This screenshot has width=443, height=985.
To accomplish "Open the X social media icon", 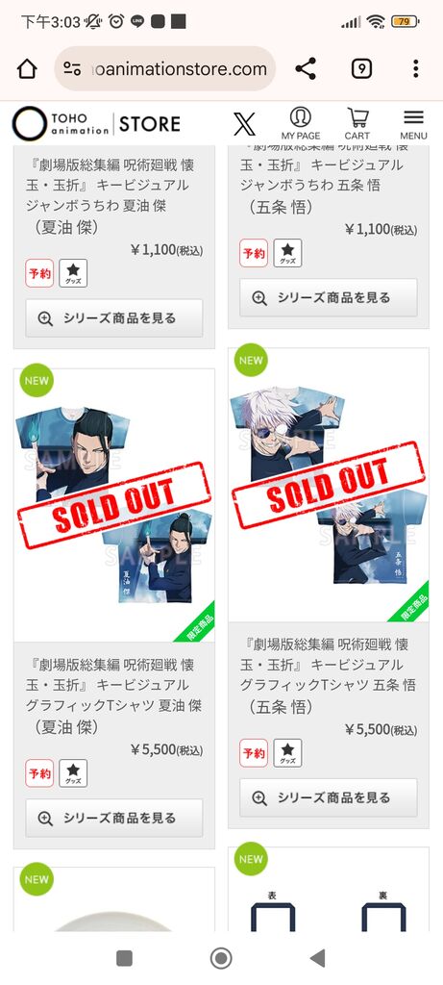I will (x=244, y=124).
